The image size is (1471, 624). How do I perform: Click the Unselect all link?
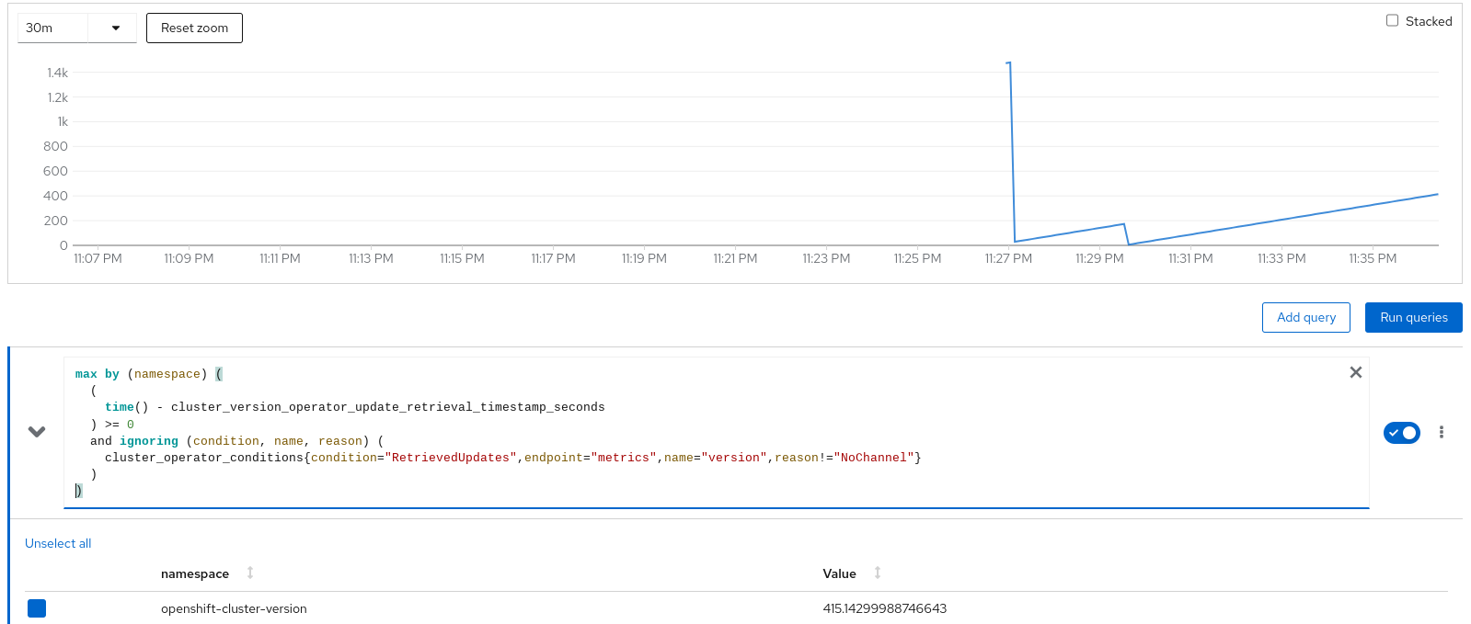tap(58, 543)
